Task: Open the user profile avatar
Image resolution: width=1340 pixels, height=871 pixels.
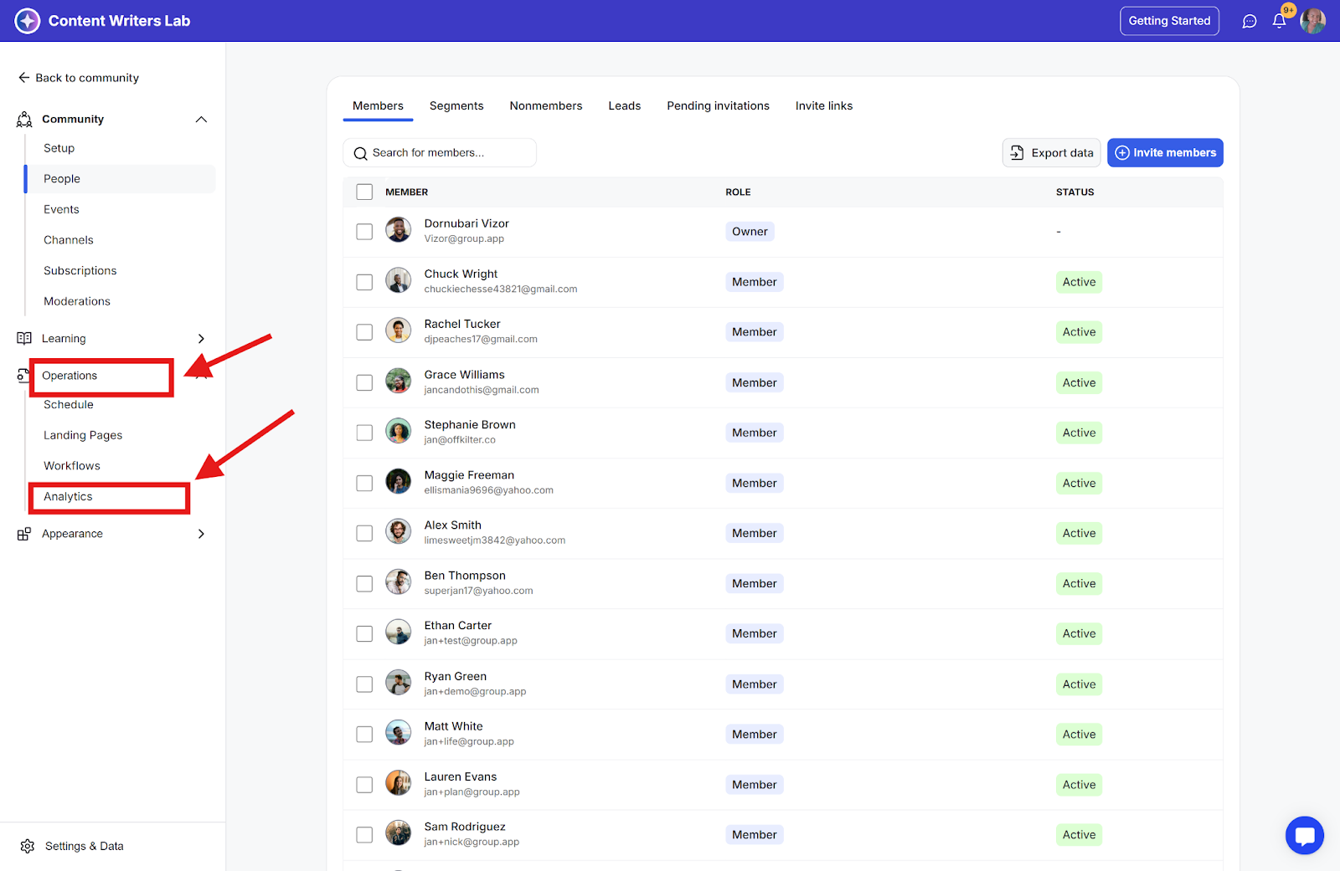Action: coord(1312,21)
